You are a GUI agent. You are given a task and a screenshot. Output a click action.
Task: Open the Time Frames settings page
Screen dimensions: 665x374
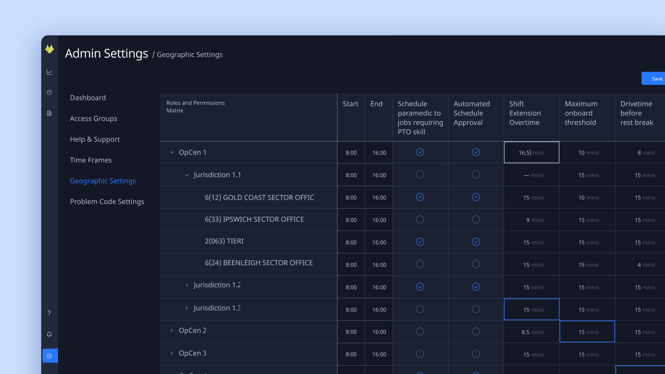[91, 160]
